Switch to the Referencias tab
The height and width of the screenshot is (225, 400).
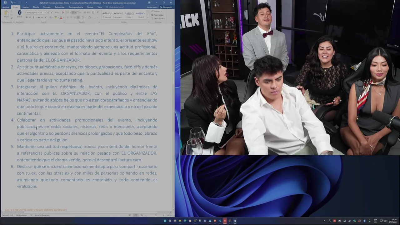[59, 7]
